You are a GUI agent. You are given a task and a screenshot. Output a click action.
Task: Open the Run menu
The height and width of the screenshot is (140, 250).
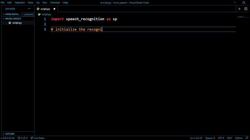click(x=45, y=3)
